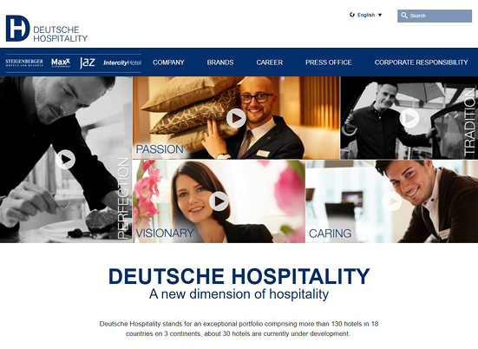Click the search magnifier icon
The height and width of the screenshot is (349, 478).
pos(404,16)
